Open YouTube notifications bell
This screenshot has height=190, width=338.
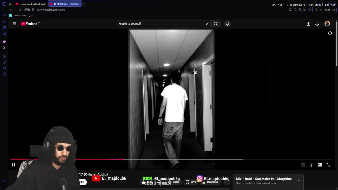pos(317,24)
